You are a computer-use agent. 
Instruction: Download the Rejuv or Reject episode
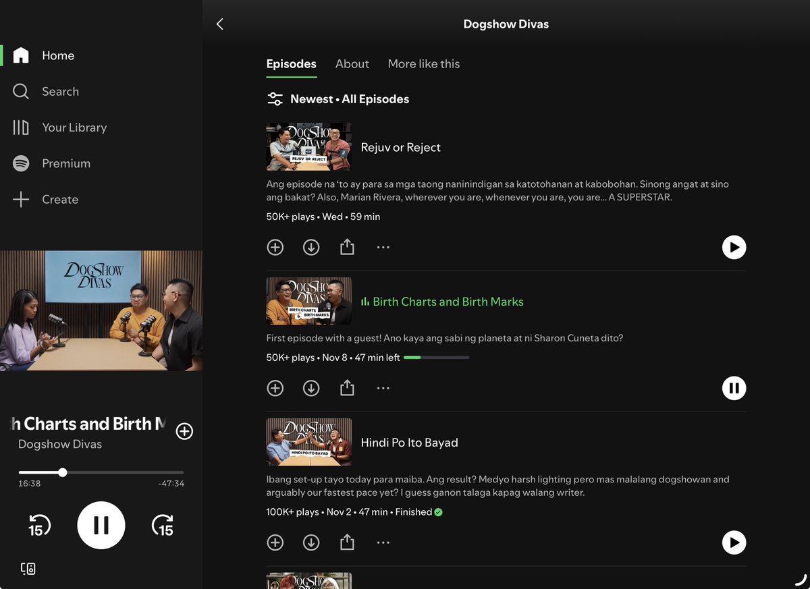click(311, 247)
